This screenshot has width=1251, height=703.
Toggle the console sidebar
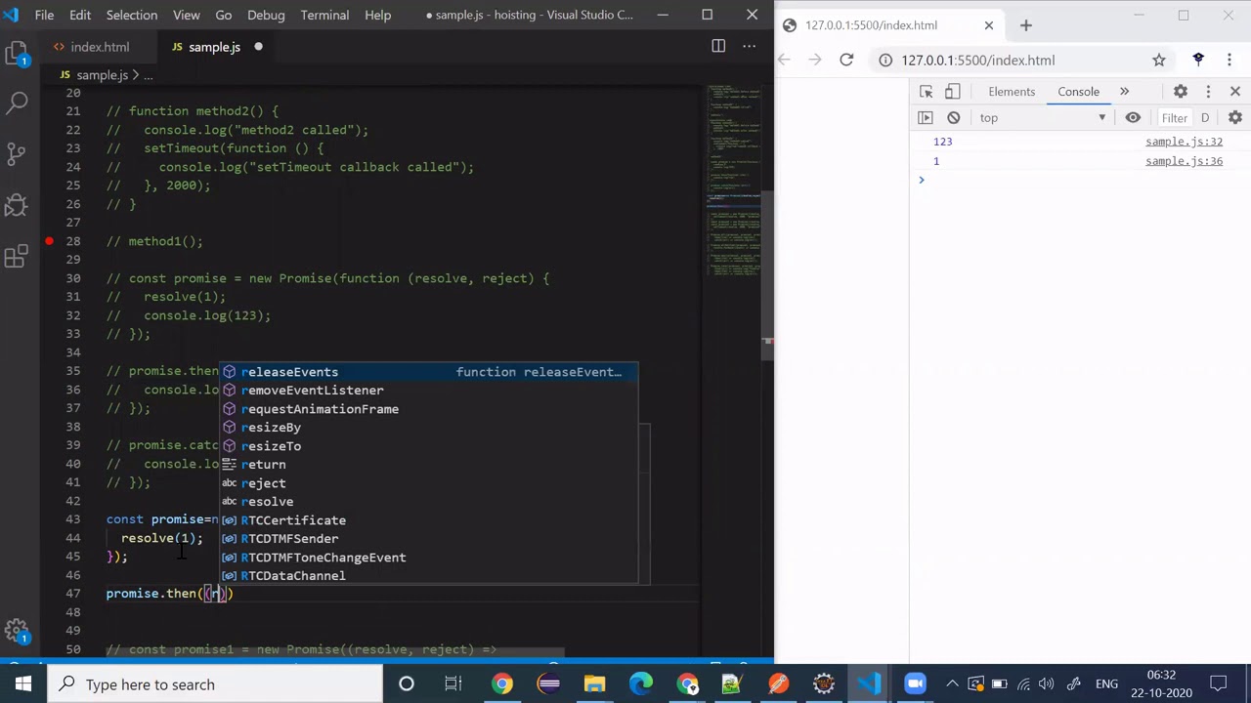click(926, 117)
